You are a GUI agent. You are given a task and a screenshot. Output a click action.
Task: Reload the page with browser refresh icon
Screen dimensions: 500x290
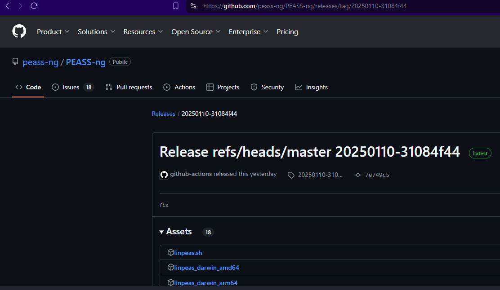pyautogui.click(x=34, y=6)
